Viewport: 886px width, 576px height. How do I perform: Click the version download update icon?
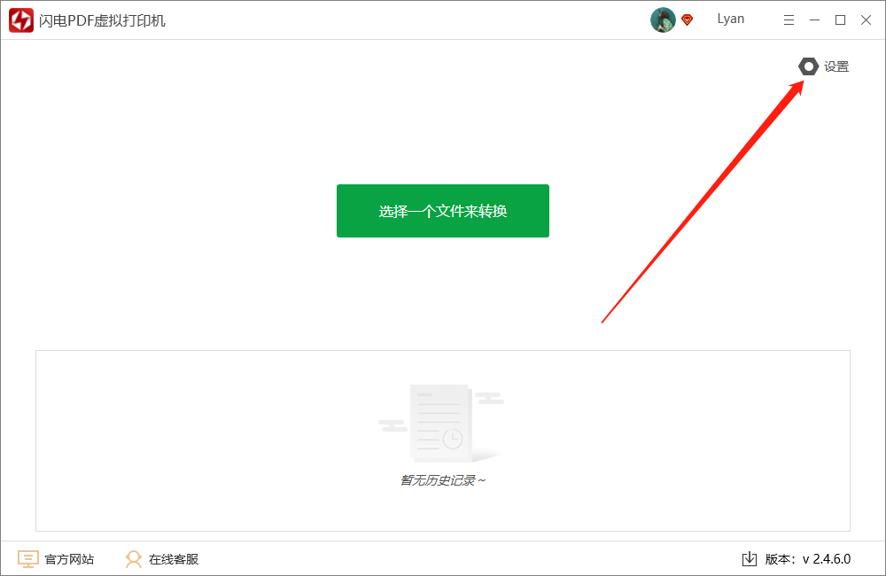(750, 559)
